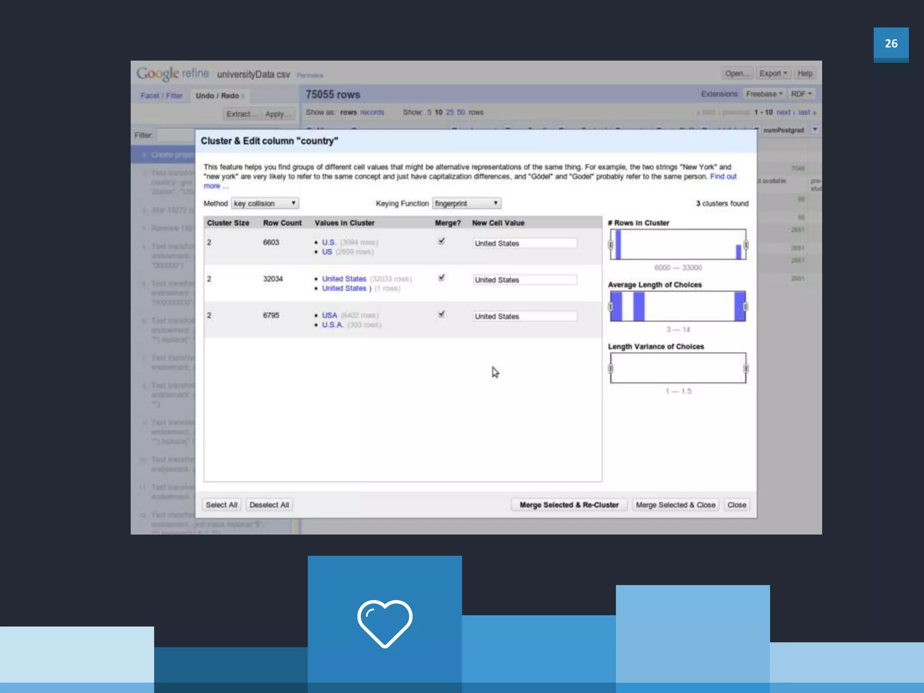Toggle merge checkbox for U.S. cluster

pyautogui.click(x=441, y=241)
